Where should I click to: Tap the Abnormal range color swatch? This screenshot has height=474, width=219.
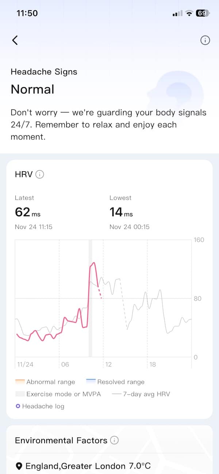pyautogui.click(x=20, y=381)
